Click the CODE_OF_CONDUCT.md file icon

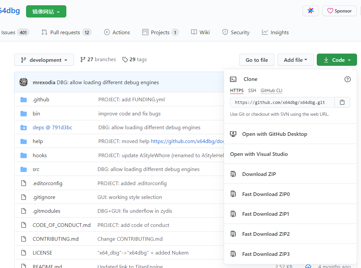[23, 225]
